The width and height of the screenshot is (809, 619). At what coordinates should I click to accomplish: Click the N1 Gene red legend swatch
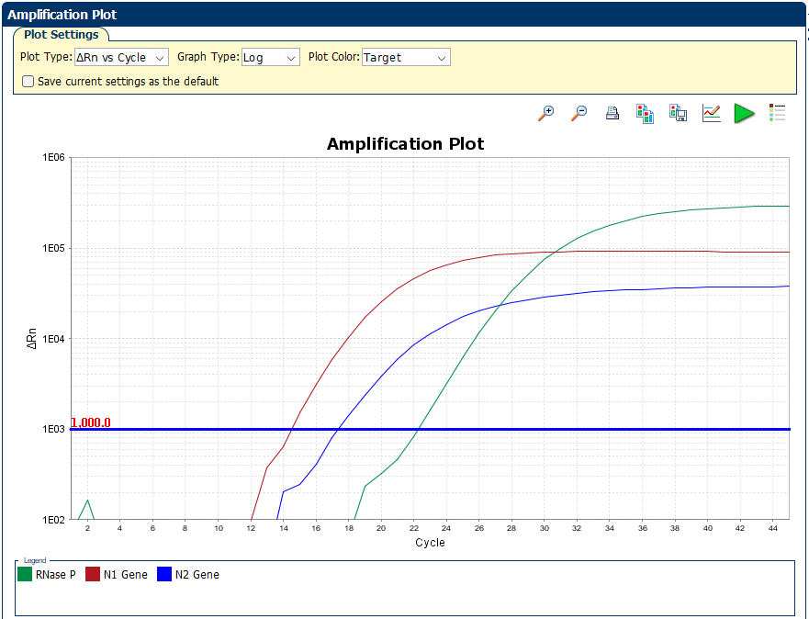click(x=93, y=575)
